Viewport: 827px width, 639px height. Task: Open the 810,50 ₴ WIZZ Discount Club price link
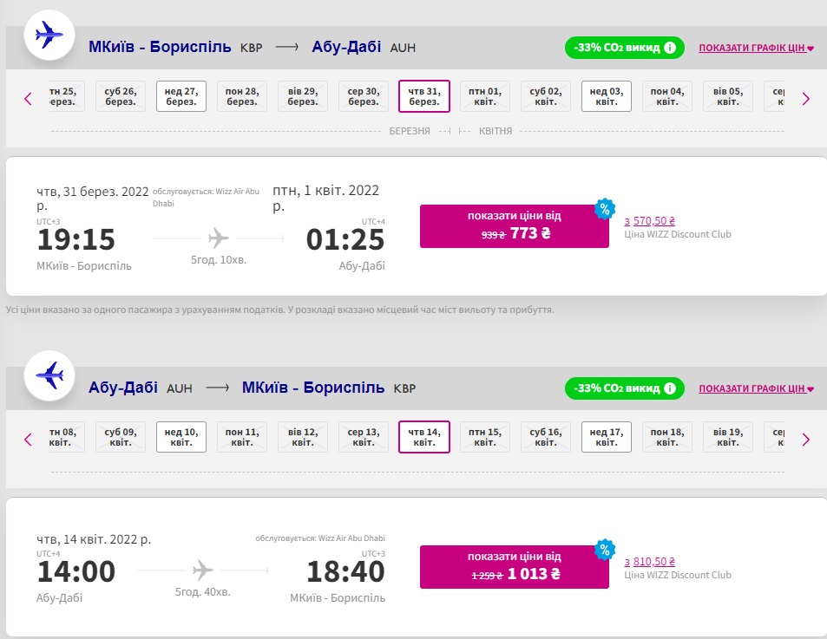[x=653, y=562]
